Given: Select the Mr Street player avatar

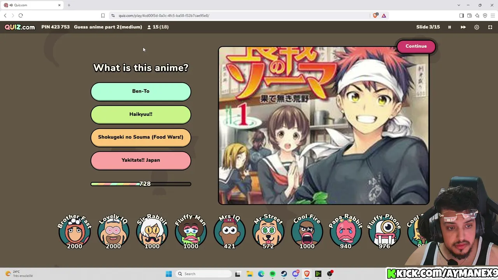Looking at the screenshot, I should coord(268,231).
